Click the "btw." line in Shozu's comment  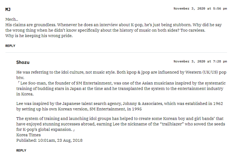tap(20, 78)
